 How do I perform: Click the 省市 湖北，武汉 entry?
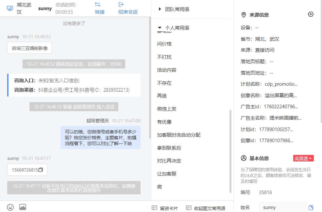[x=260, y=39]
